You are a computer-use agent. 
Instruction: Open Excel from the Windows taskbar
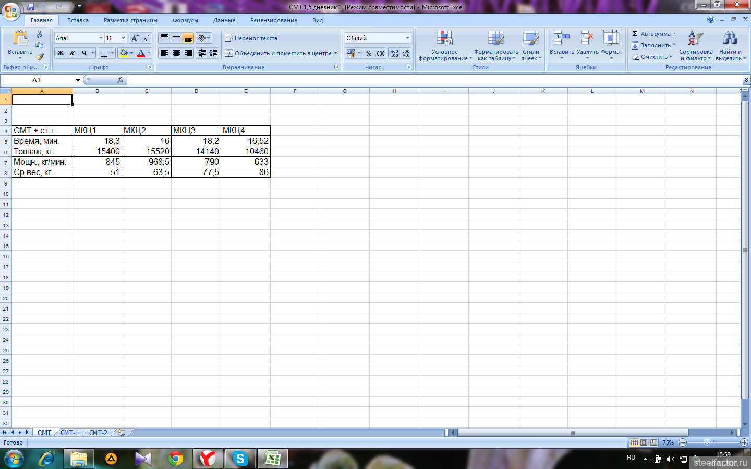point(272,459)
